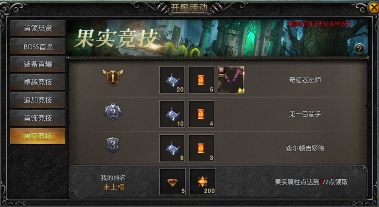
Task: Close the 开服活动 window
Action: 373,8
